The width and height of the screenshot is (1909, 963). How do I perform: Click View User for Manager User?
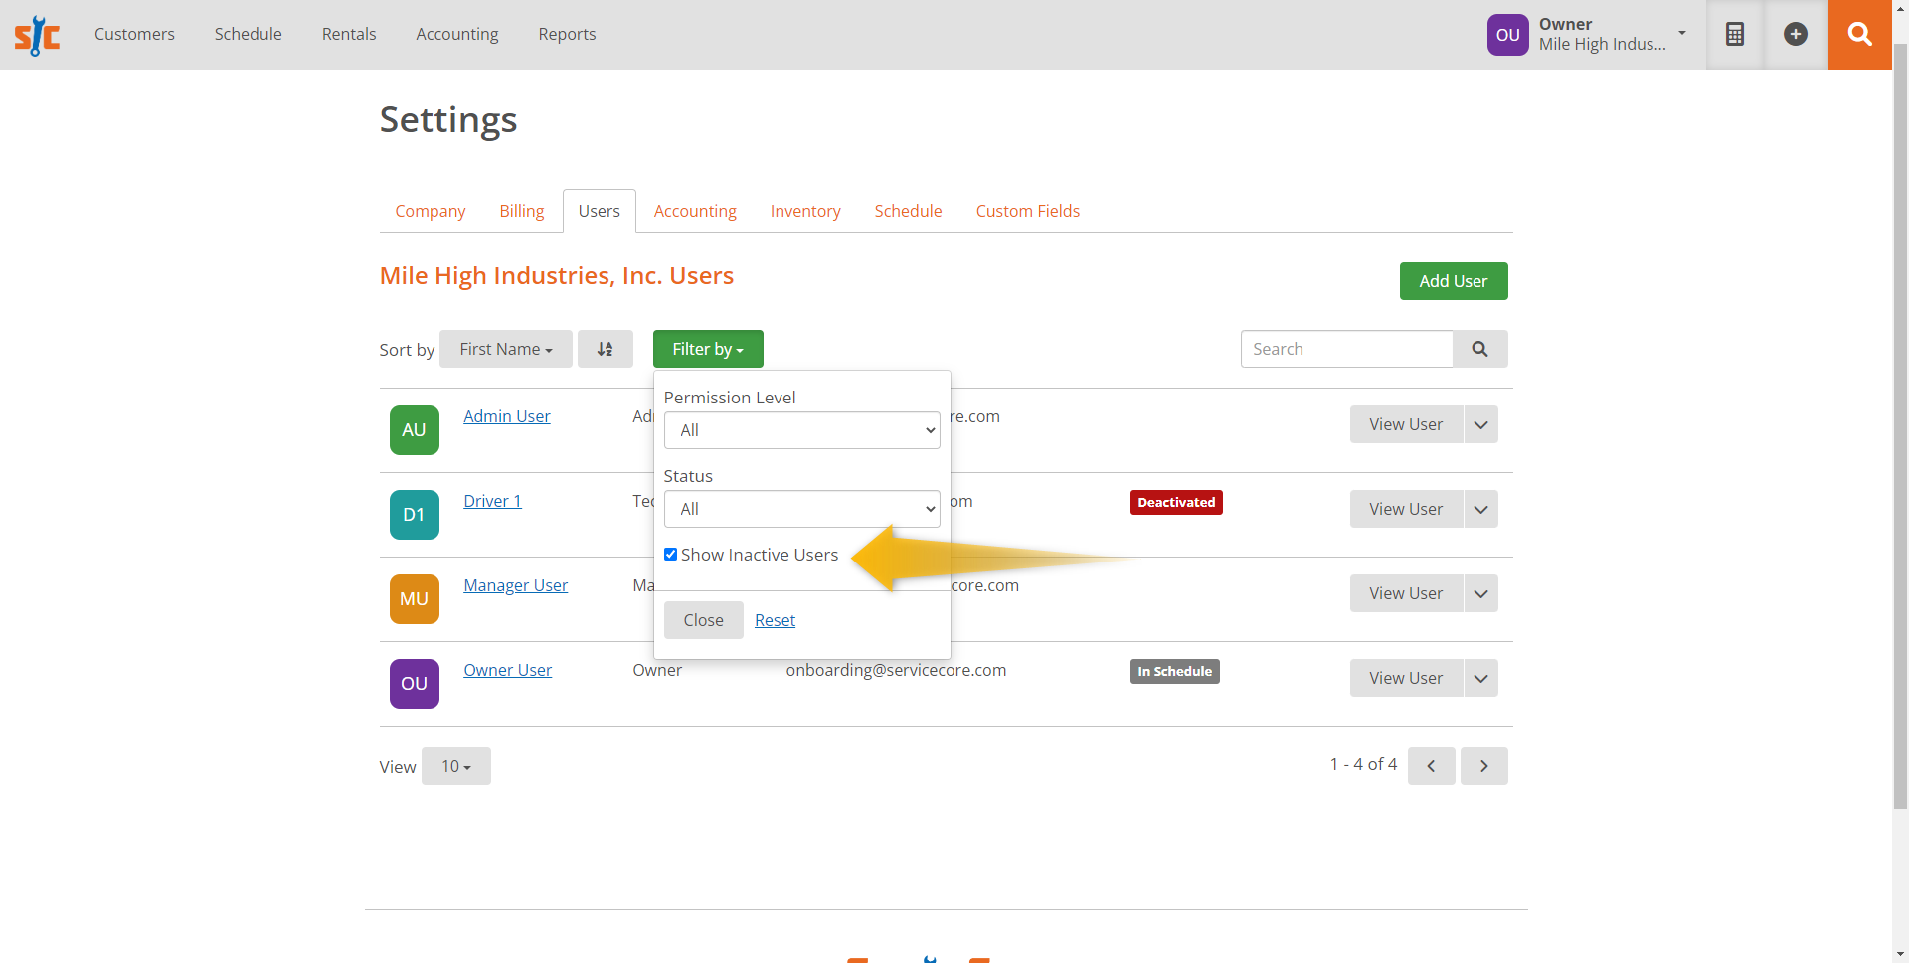1406,593
